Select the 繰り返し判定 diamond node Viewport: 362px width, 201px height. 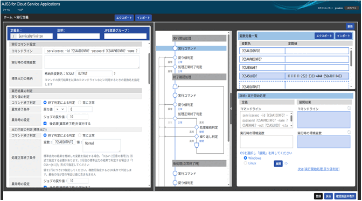click(197, 137)
